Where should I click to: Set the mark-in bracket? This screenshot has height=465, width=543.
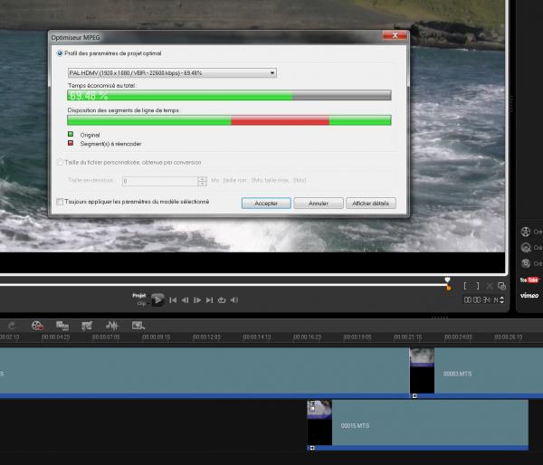pyautogui.click(x=465, y=286)
